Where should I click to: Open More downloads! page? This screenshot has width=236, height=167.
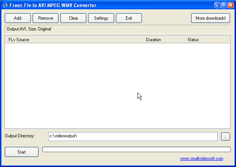[x=210, y=18]
